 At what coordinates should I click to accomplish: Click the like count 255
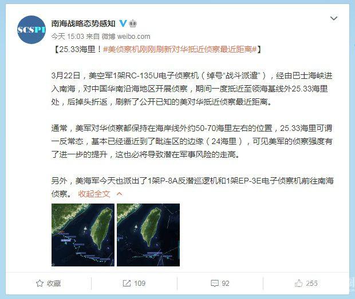coord(311,283)
